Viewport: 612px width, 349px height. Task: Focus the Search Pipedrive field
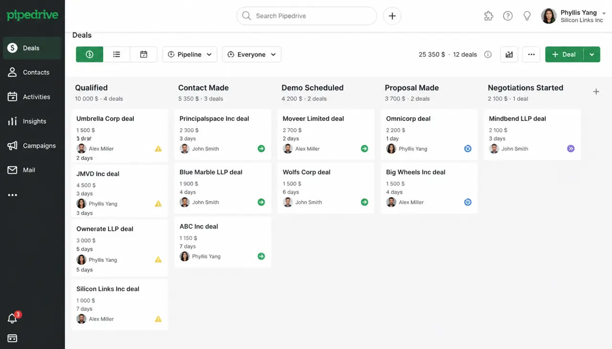(306, 16)
